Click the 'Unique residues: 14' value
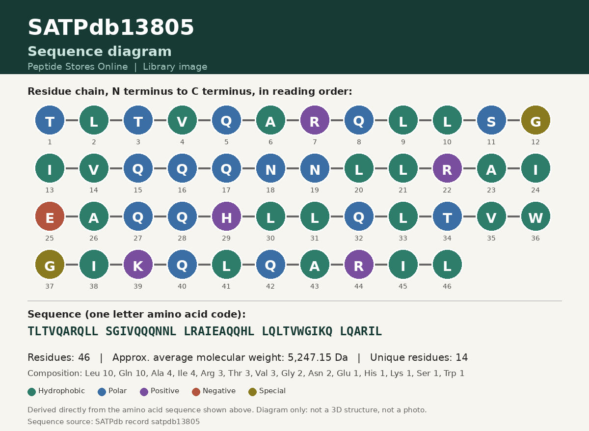 tap(419, 358)
